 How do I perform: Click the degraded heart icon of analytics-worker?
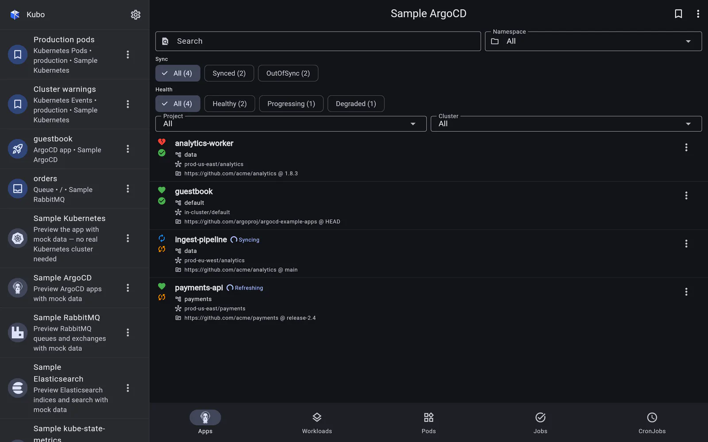162,142
